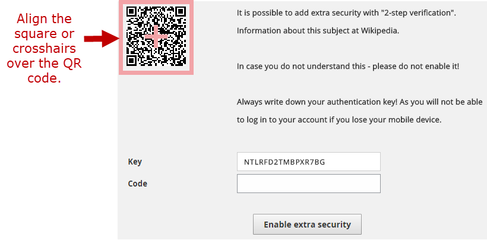The image size is (487, 240).
Task: Click the Code label
Action: 138,184
